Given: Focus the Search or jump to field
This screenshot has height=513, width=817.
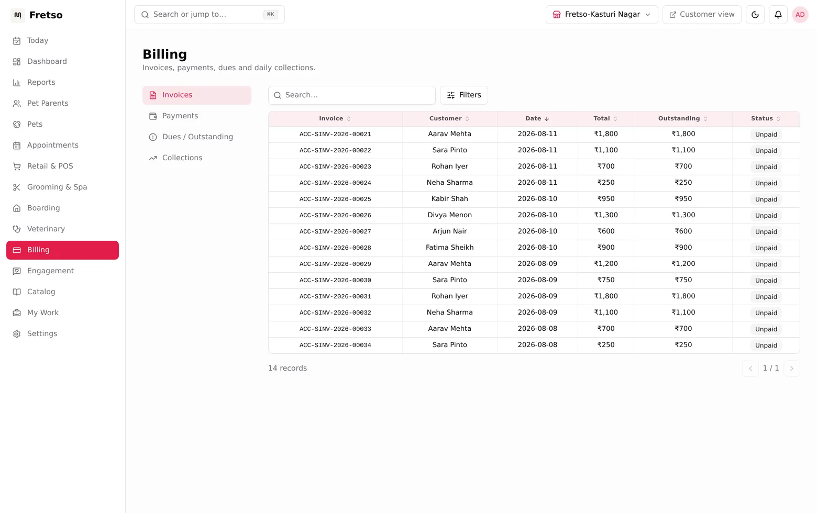Looking at the screenshot, I should [x=209, y=15].
